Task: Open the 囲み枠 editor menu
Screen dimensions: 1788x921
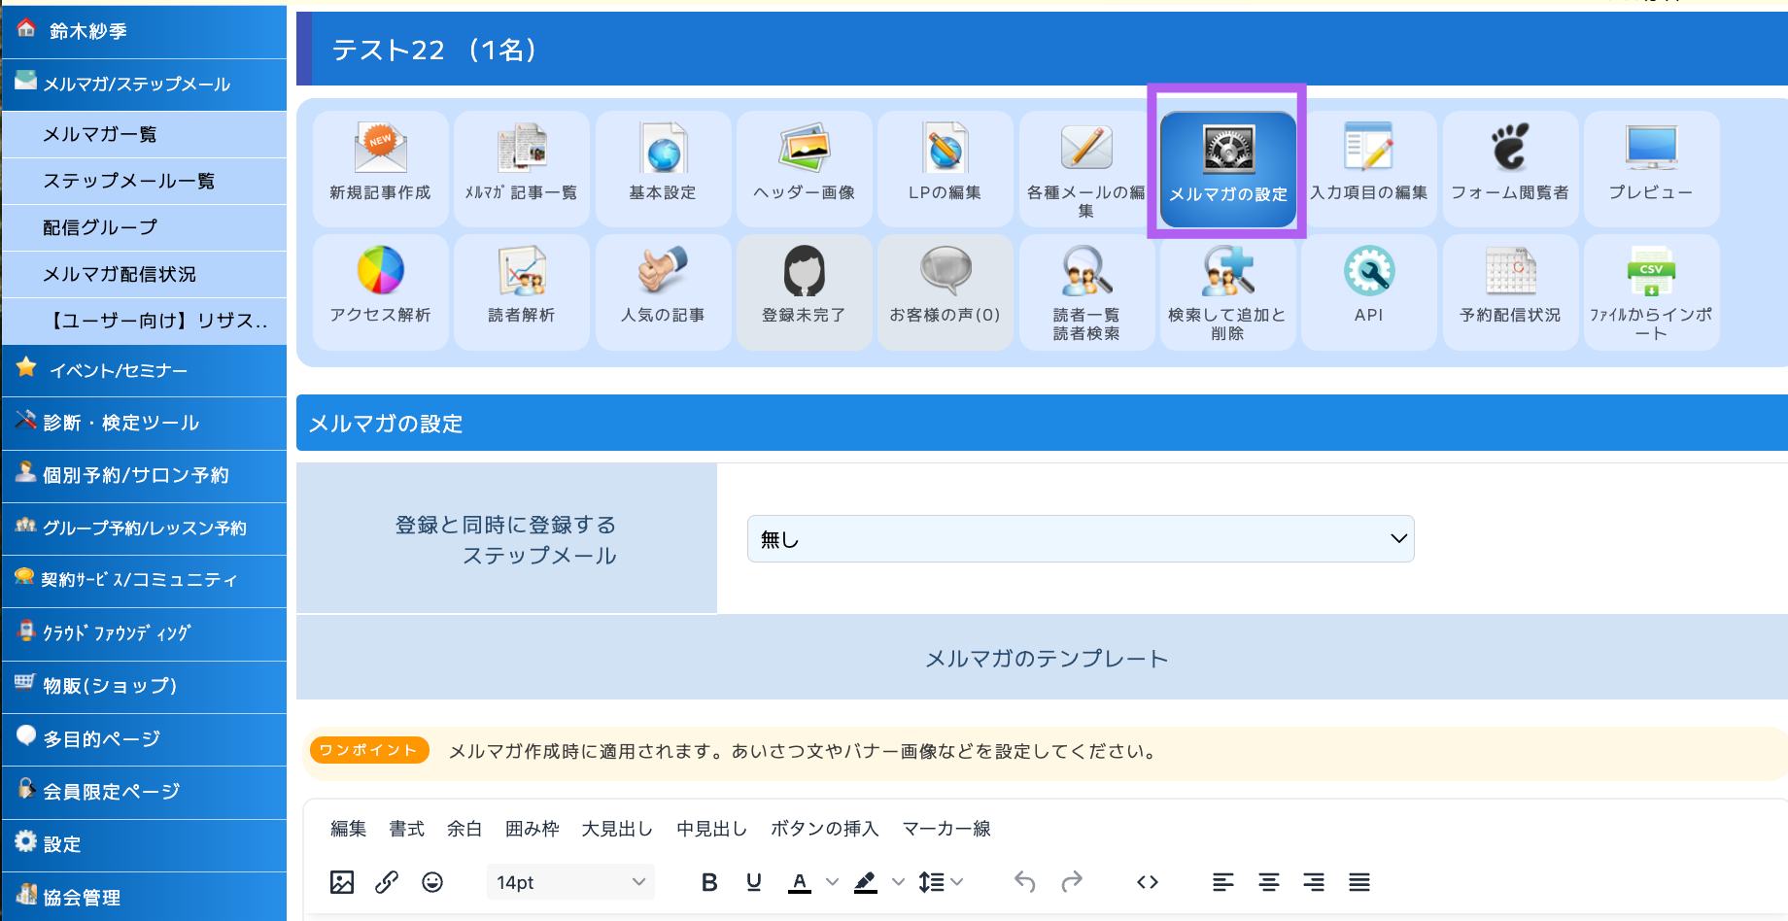Action: click(x=532, y=829)
